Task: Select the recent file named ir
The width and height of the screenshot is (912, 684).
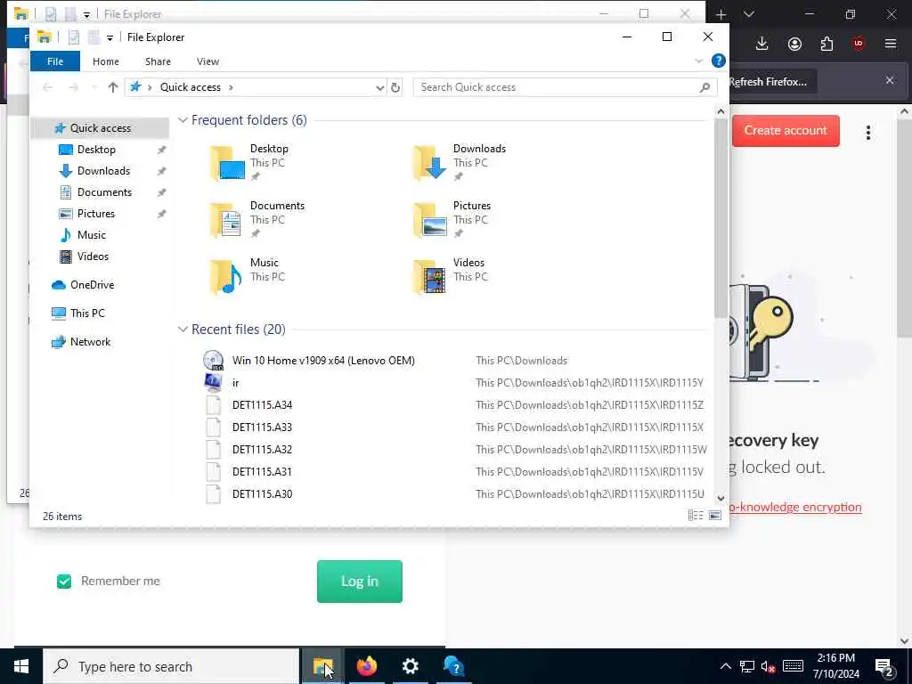Action: (235, 383)
